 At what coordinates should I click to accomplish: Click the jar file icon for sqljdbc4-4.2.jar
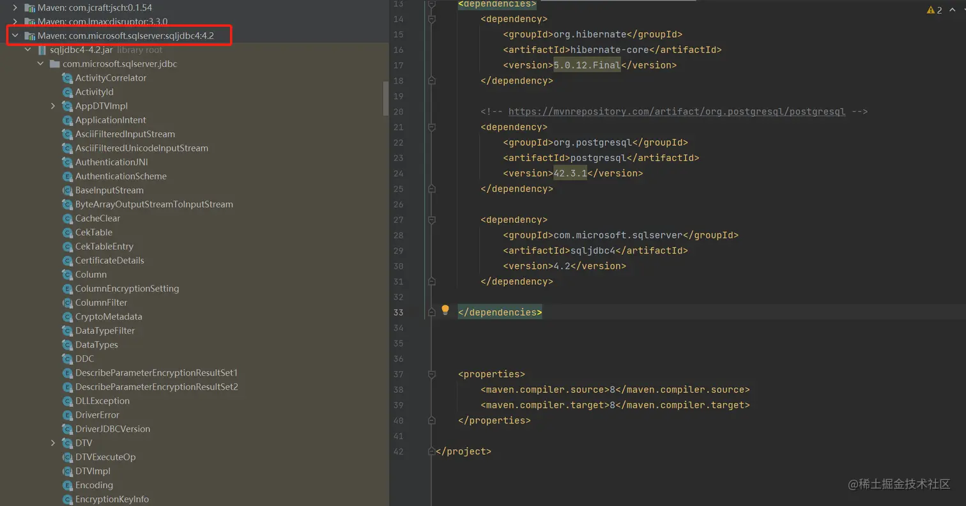click(43, 50)
